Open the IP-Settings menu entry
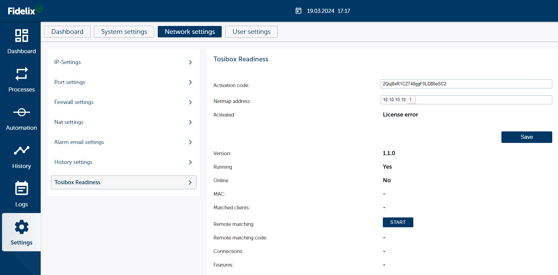The image size is (558, 275). click(x=124, y=62)
